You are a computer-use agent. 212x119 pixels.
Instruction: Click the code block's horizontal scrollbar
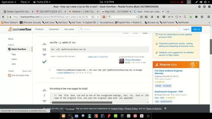click(x=82, y=102)
